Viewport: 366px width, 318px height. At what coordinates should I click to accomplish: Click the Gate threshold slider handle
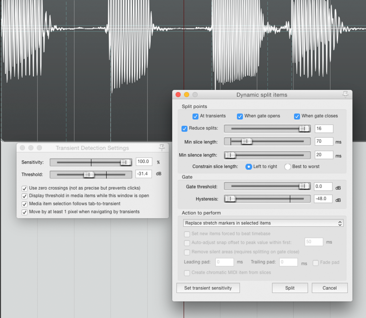coord(305,186)
